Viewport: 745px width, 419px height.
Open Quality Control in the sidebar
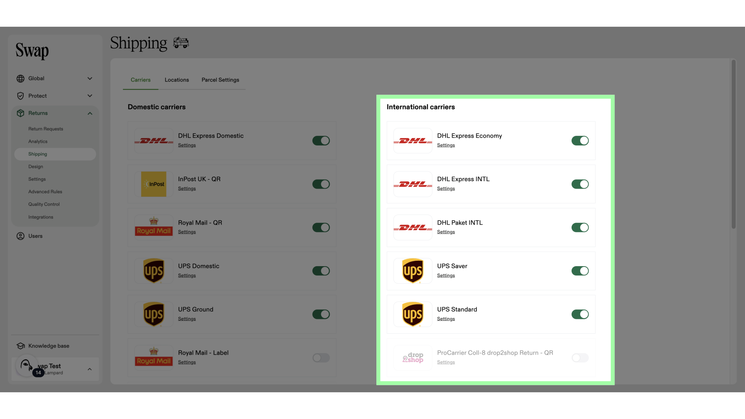(x=44, y=204)
